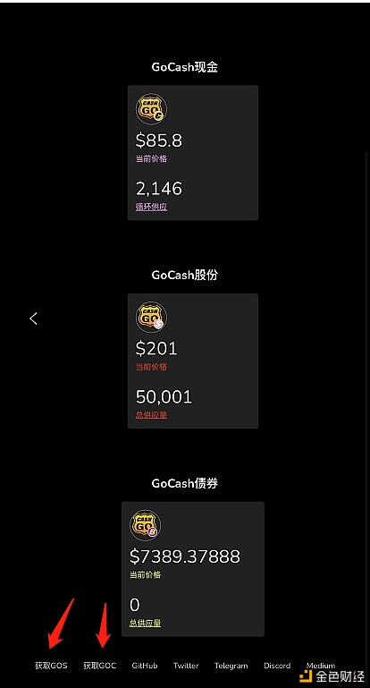Click the GoCash现金 section heading
The image size is (370, 688).
click(x=185, y=67)
